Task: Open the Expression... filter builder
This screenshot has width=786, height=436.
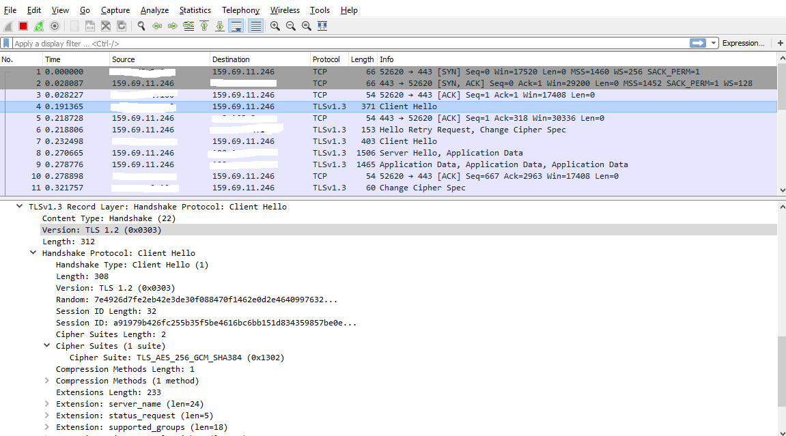Action: click(744, 43)
